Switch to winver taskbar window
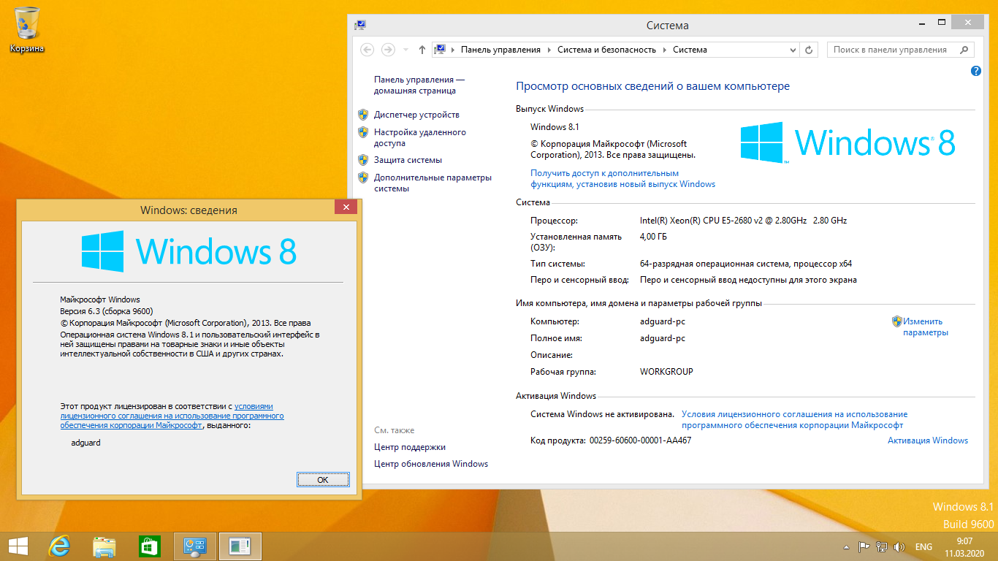Image resolution: width=998 pixels, height=561 pixels. pyautogui.click(x=240, y=546)
